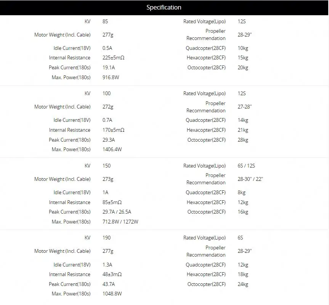
Task: Select the KV value 190
Action: tap(107, 238)
